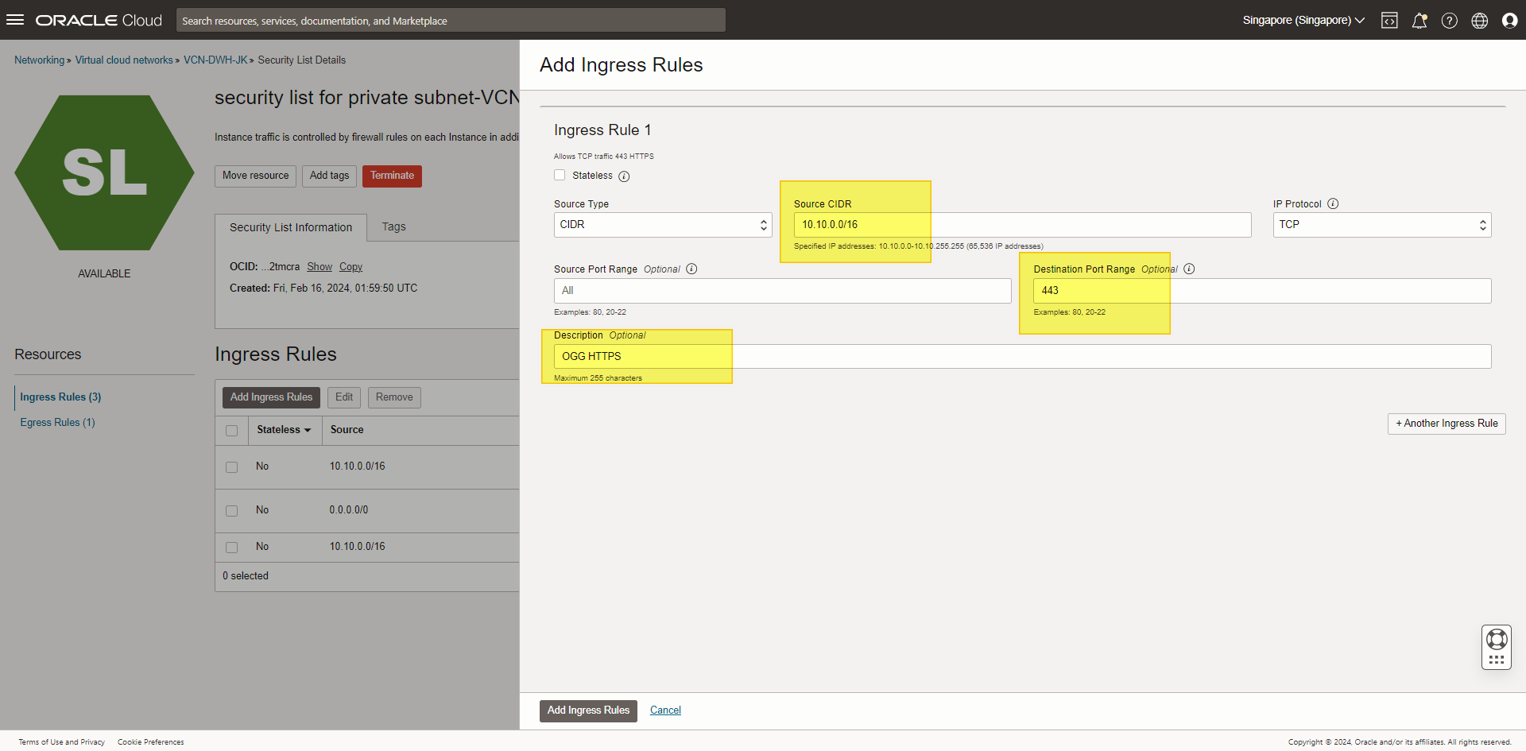Viewport: 1526px width, 751px height.
Task: Focus the top search resources bar
Action: click(451, 21)
